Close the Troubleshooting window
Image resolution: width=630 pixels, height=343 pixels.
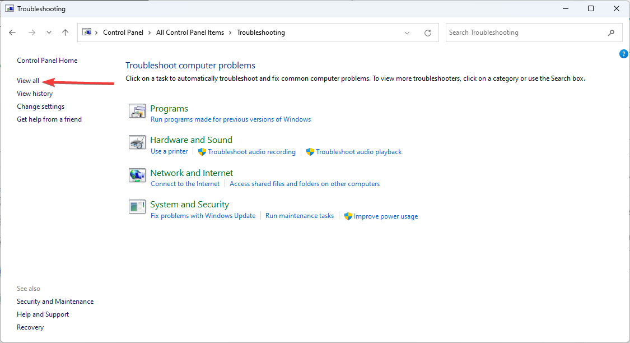[617, 8]
